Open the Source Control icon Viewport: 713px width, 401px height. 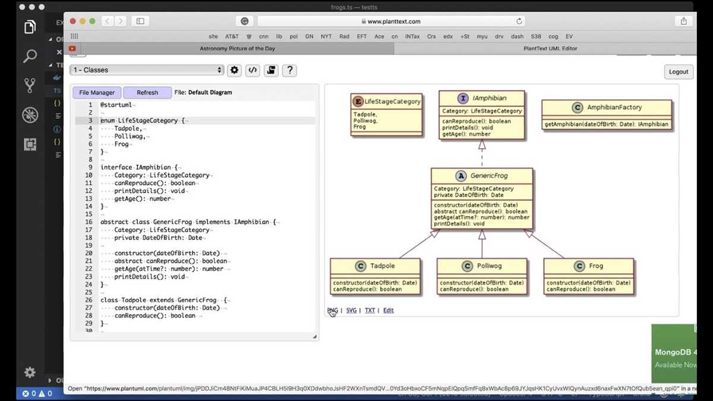tap(30, 85)
